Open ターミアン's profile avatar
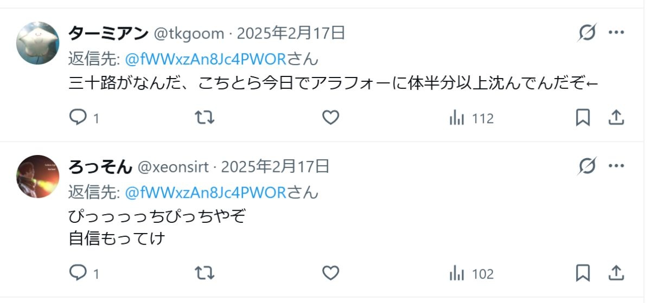The image size is (651, 303). click(37, 43)
